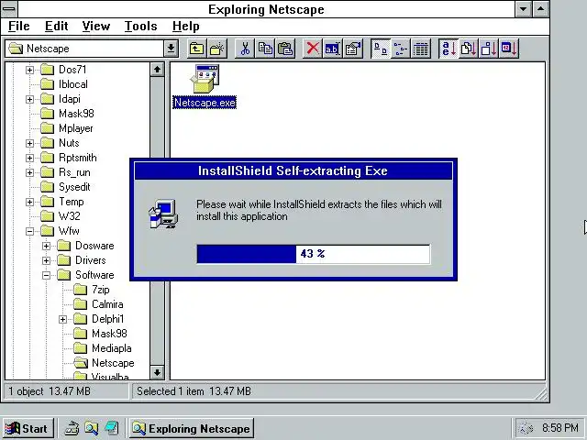587x440 pixels.
Task: Open the Edit menu
Action: pos(57,27)
